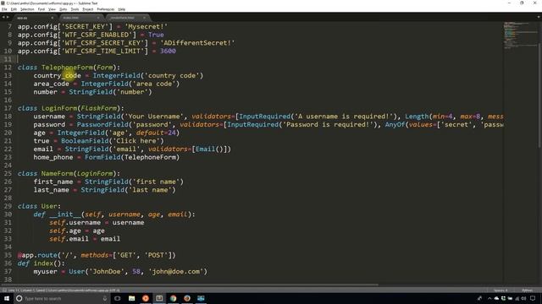Click the Sublime Text taskbar icon
Image resolution: width=542 pixels, height=304 pixels.
pyautogui.click(x=159, y=298)
